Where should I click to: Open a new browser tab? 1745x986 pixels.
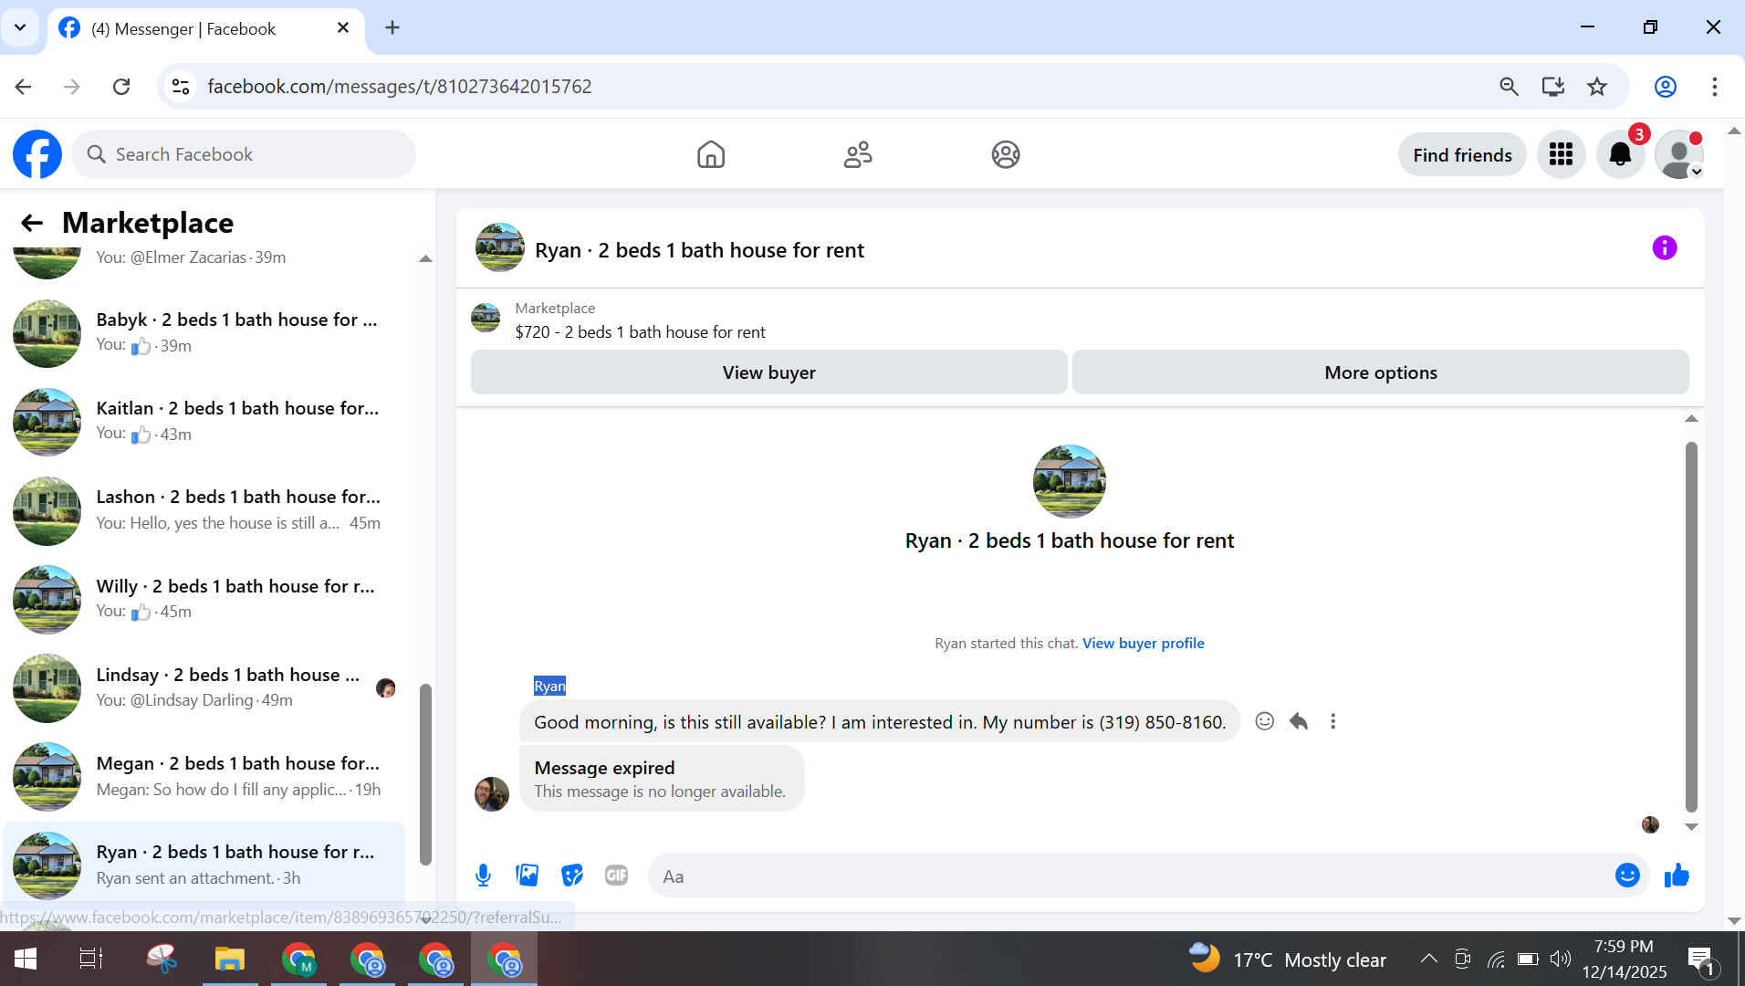tap(392, 28)
